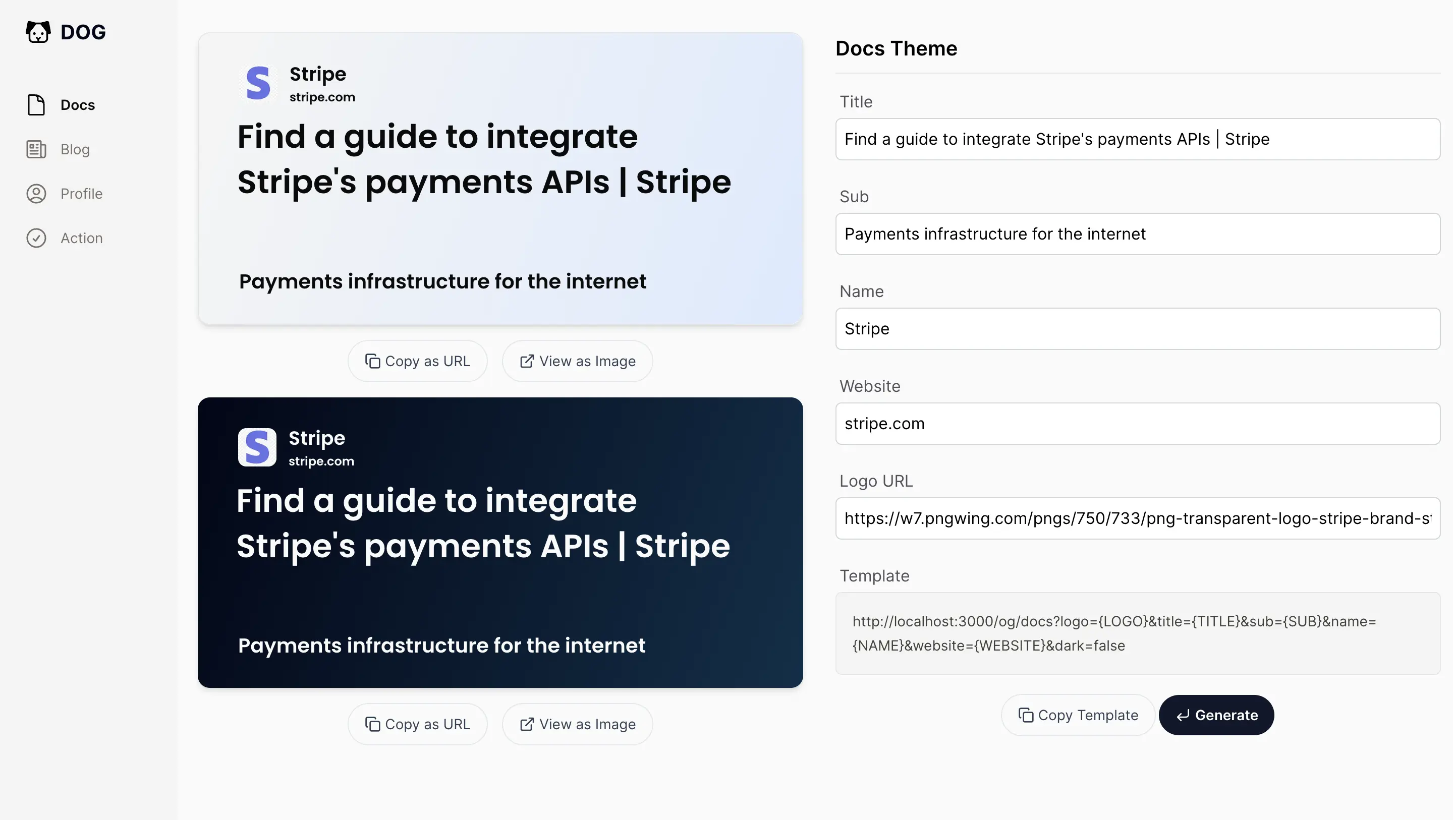This screenshot has height=820, width=1453.
Task: Click the Action checkmark-circle icon in sidebar
Action: click(x=36, y=238)
